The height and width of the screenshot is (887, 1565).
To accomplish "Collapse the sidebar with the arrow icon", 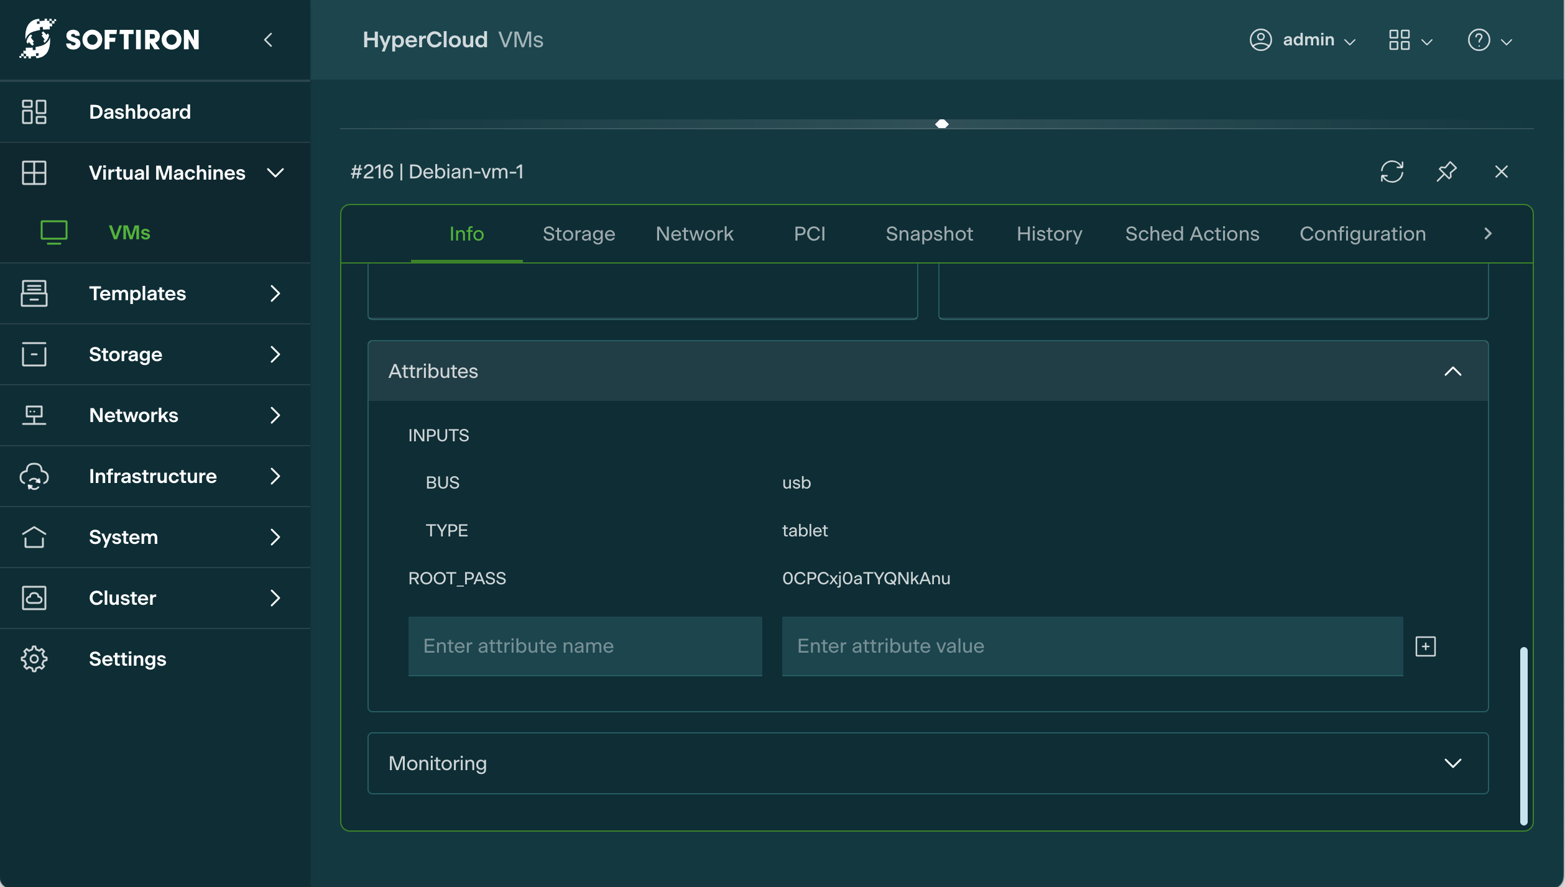I will coord(269,40).
